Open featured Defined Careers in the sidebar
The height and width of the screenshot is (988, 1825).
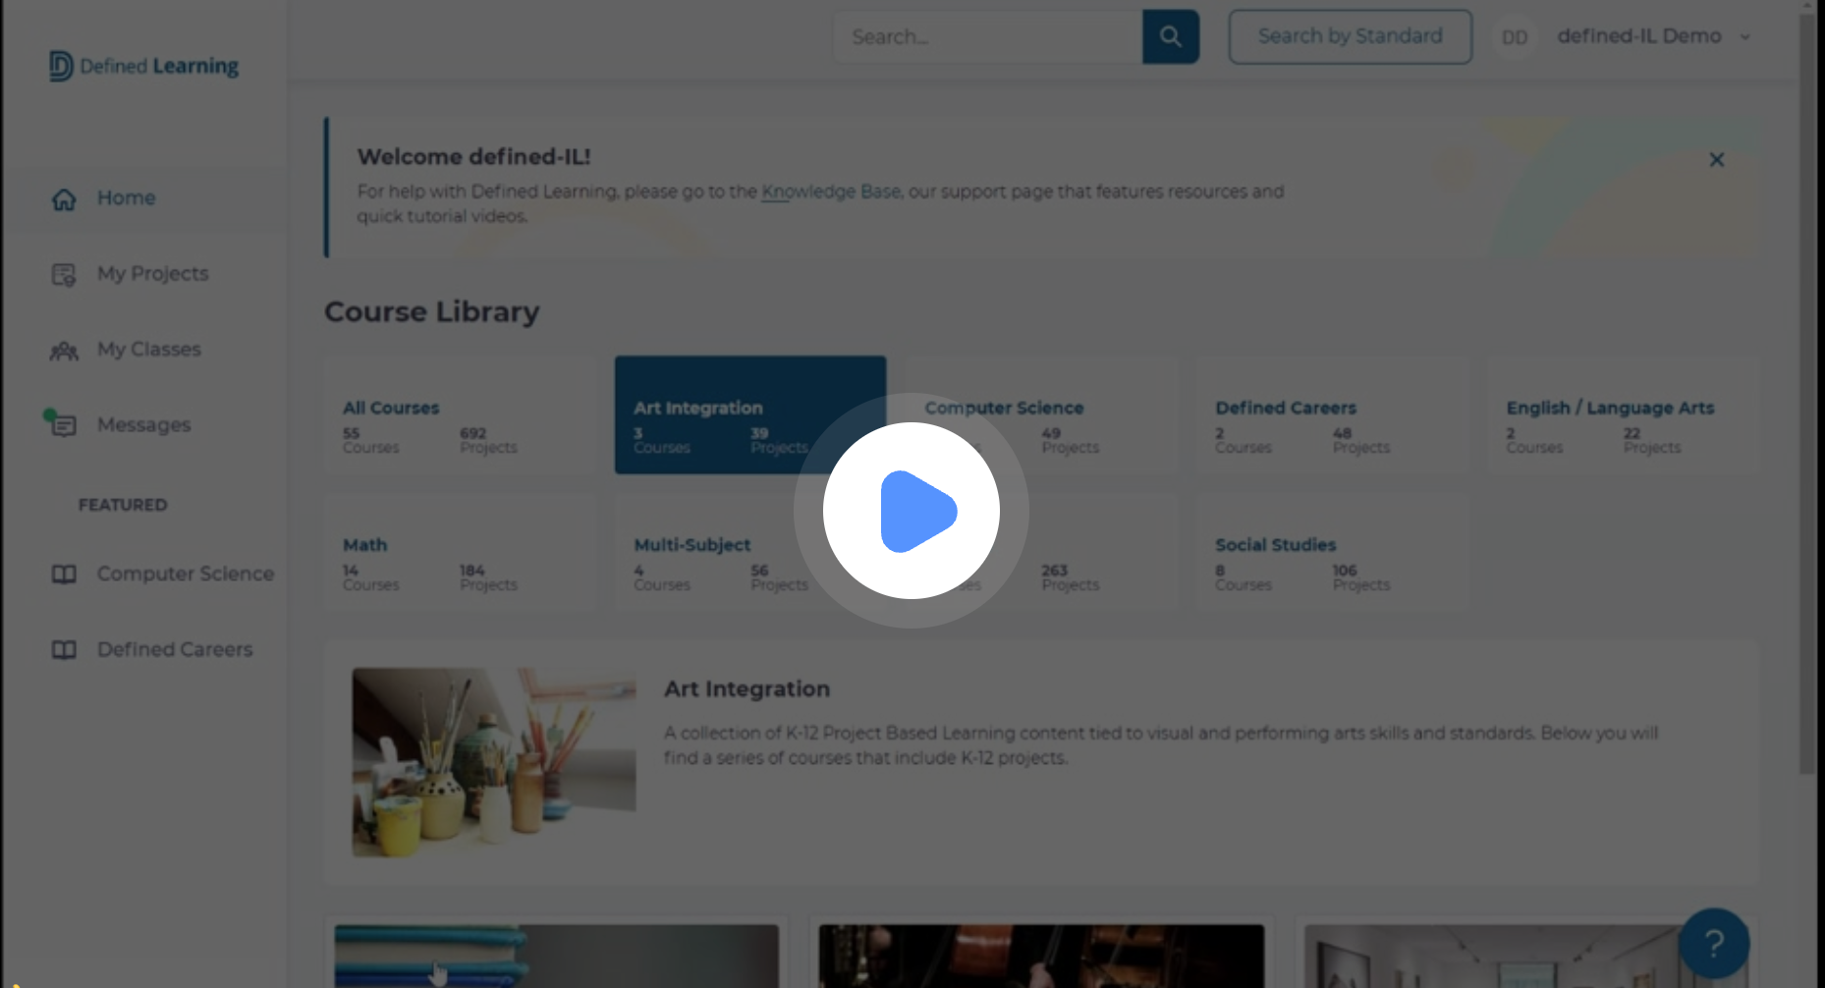[x=174, y=649]
